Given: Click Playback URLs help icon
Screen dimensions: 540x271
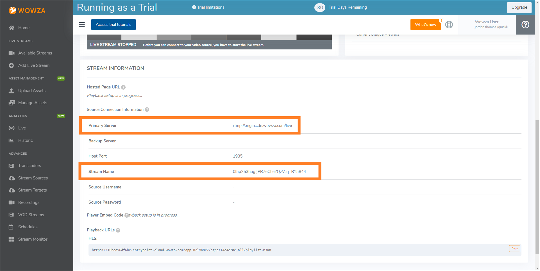Looking at the screenshot, I should click(118, 230).
